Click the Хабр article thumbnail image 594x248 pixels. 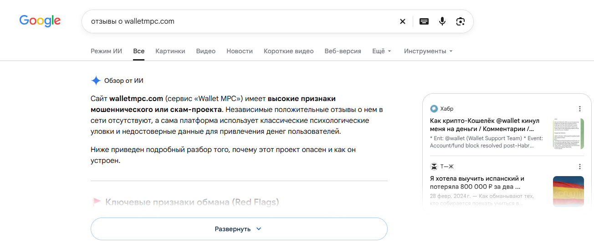pos(568,133)
